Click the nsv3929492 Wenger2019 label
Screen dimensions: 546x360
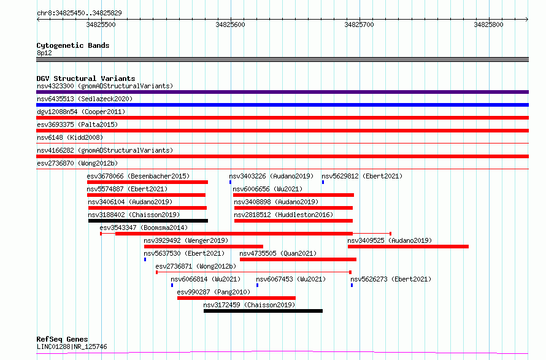click(186, 240)
